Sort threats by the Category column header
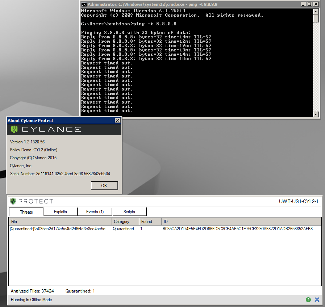Viewport: 325px width, 307px height. (x=125, y=222)
